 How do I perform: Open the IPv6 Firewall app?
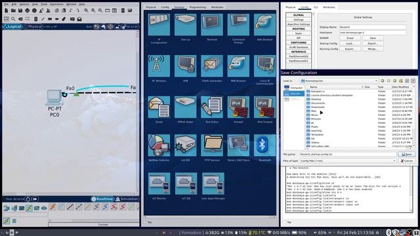[x=265, y=107]
